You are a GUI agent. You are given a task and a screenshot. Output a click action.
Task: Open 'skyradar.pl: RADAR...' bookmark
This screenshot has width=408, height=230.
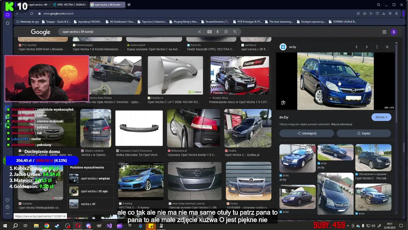point(87,22)
